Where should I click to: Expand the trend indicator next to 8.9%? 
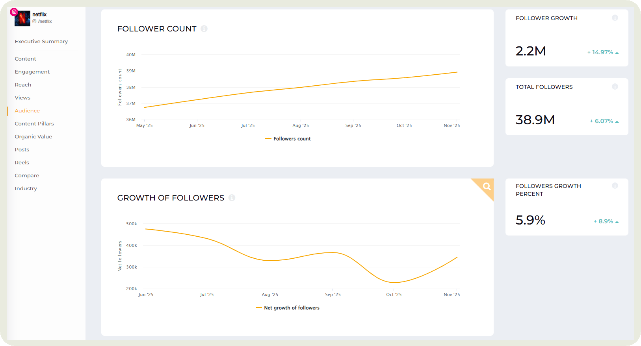coord(617,221)
